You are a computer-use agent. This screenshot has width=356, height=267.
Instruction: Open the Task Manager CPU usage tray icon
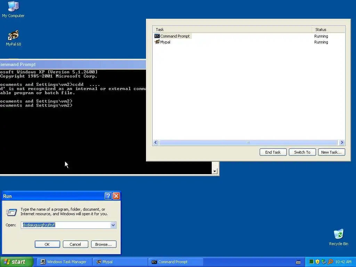(311, 262)
